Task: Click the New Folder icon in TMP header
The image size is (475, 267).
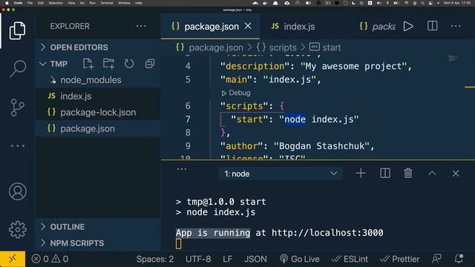Action: click(108, 64)
